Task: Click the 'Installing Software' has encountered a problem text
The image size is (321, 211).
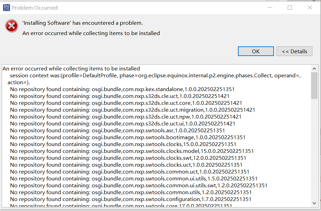Action: coord(82,23)
